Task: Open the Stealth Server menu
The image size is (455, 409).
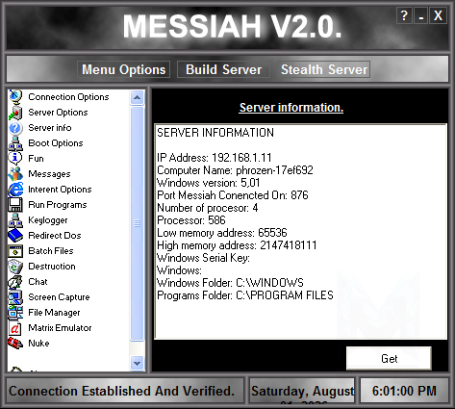Action: (324, 69)
